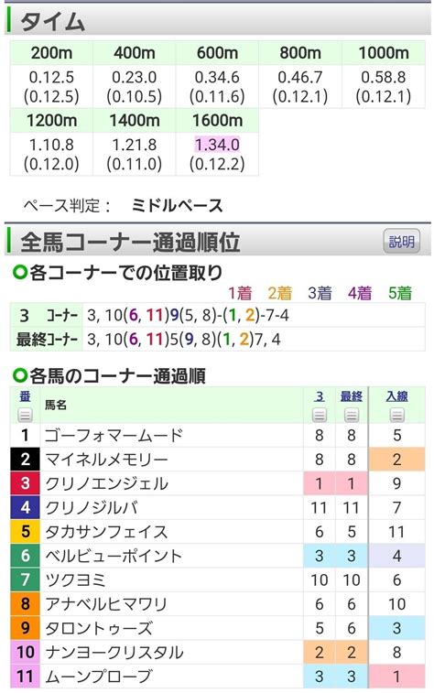
Task: Open the 入線 column header link
Action: [396, 396]
